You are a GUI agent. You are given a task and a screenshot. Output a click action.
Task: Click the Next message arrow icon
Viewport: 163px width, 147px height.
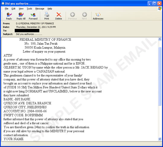(85, 15)
